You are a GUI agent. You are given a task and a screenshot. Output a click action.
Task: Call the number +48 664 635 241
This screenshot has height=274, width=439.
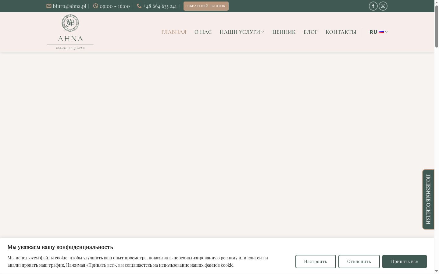(160, 6)
